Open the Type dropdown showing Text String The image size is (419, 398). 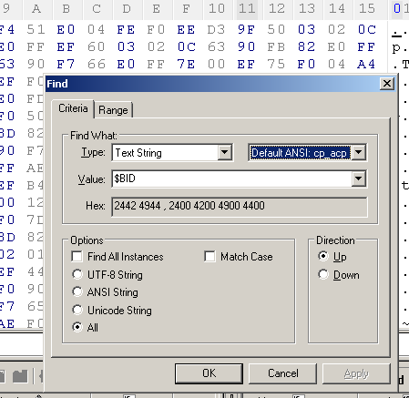(225, 152)
